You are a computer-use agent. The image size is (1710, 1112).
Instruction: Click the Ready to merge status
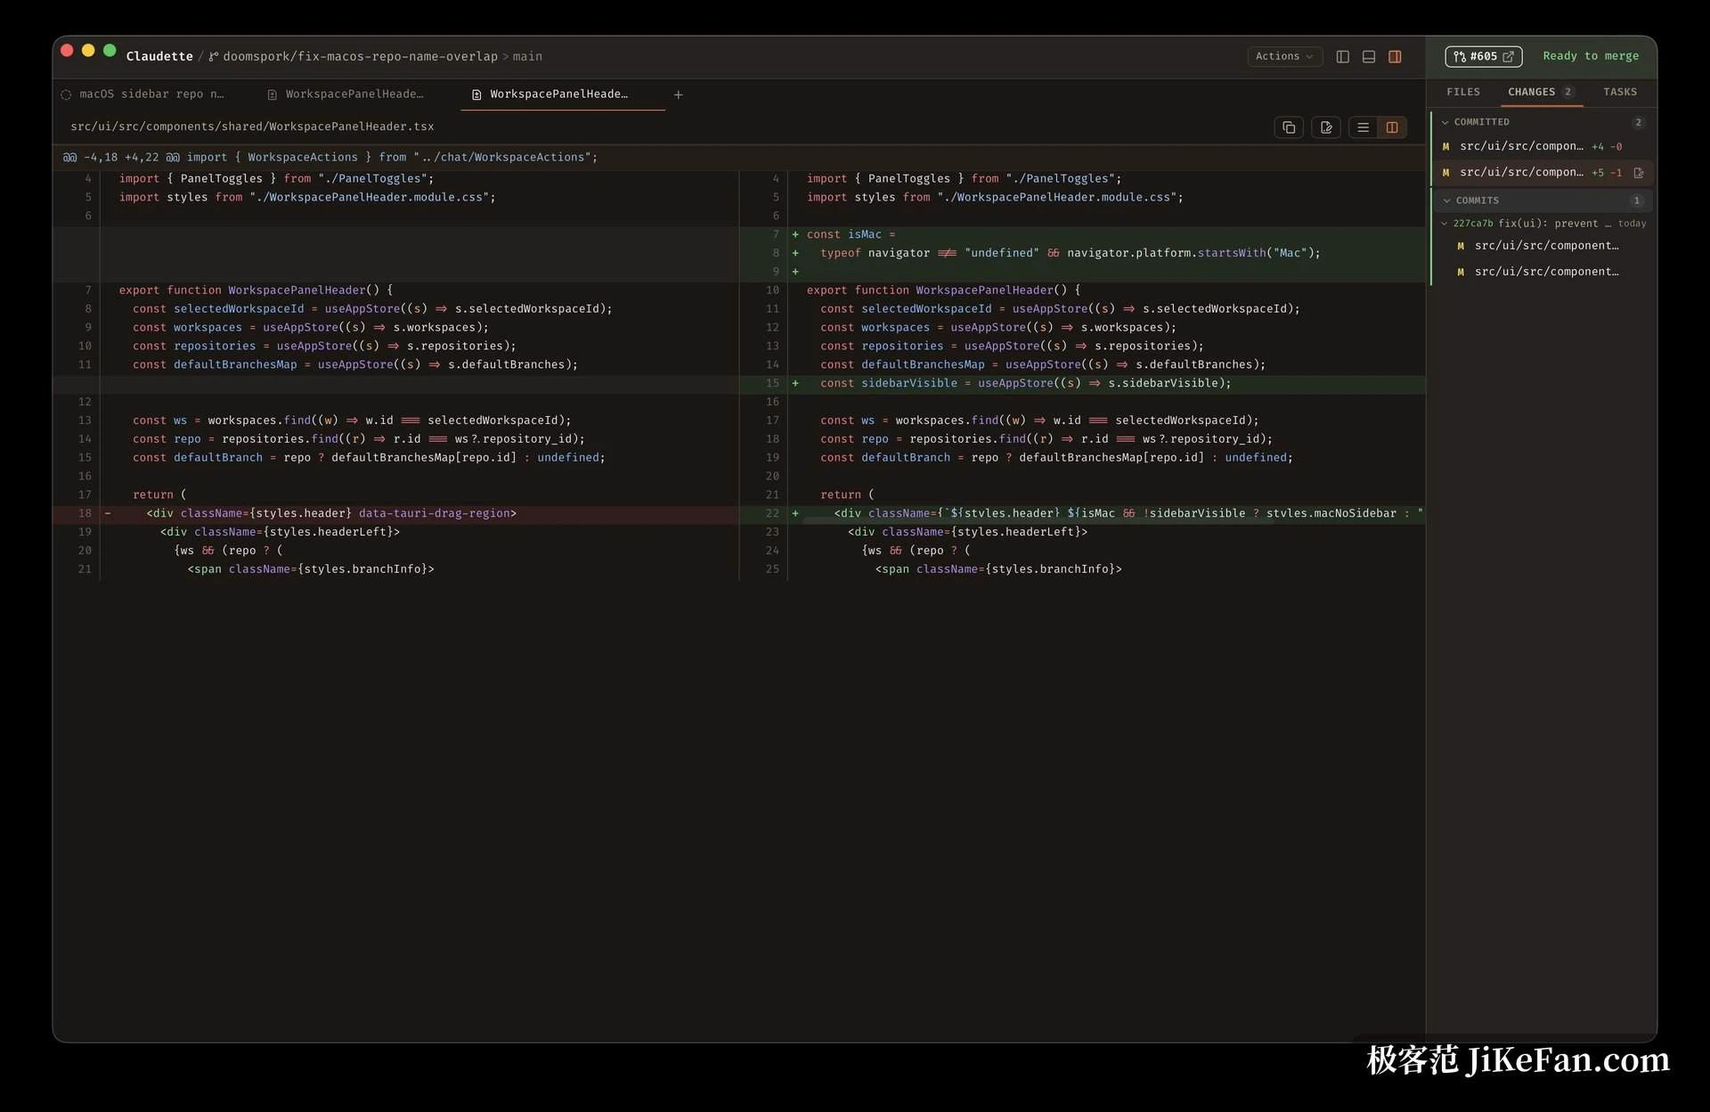(x=1591, y=56)
